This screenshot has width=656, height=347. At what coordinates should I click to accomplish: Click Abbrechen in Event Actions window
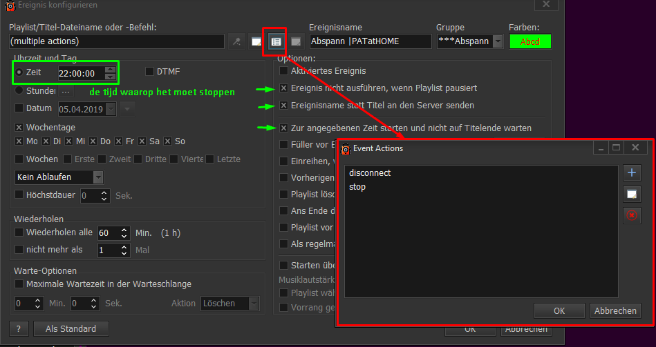point(615,310)
